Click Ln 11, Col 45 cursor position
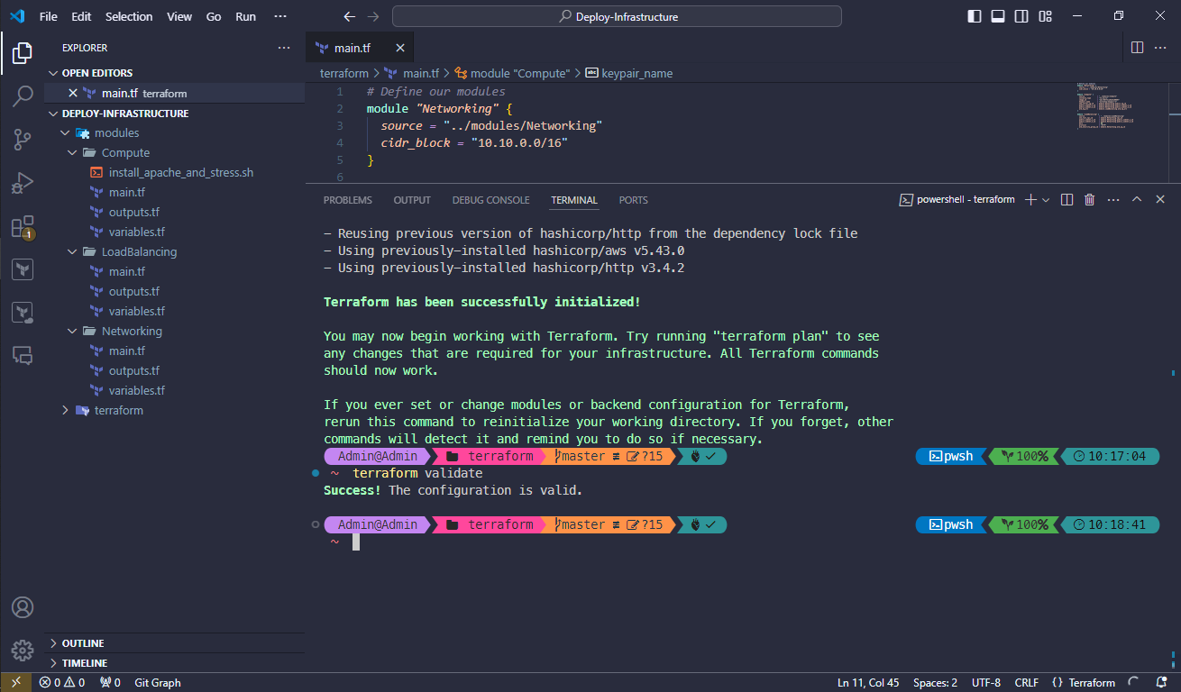This screenshot has height=692, width=1181. pyautogui.click(x=868, y=682)
